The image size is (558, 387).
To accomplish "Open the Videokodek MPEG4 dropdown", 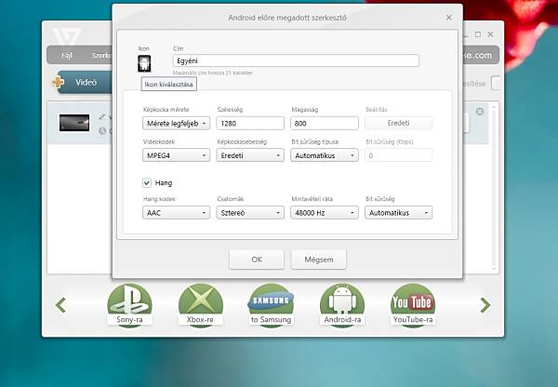I will [176, 155].
